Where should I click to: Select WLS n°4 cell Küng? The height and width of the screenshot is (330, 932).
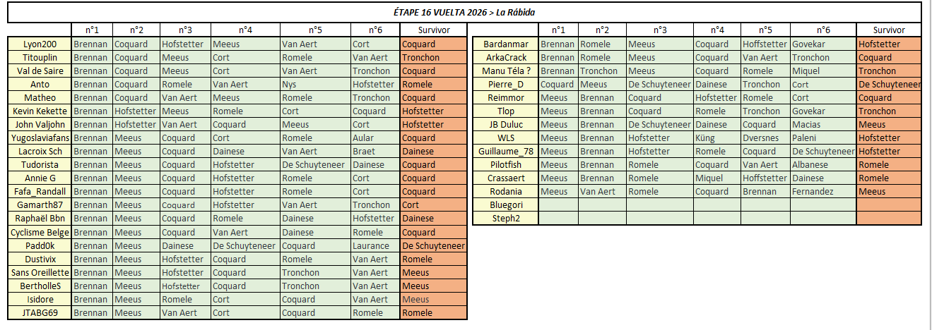(x=716, y=138)
